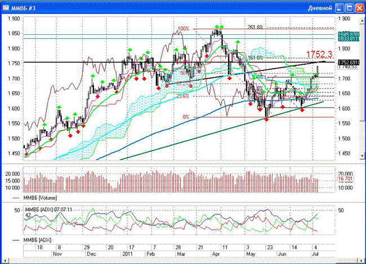Select the ММВБ [Volume] legend label
Image resolution: width=366 pixels, height=264 pixels.
pyautogui.click(x=40, y=198)
